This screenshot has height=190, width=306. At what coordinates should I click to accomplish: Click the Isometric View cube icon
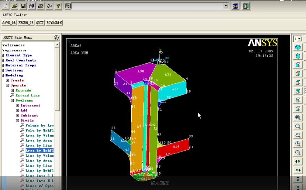tap(298, 47)
